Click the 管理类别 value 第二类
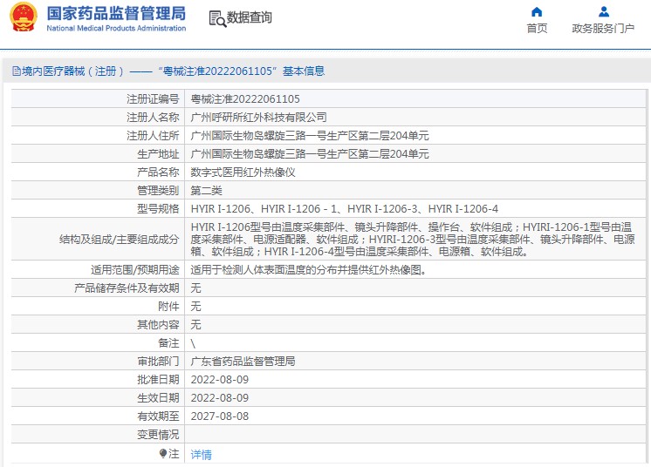The width and height of the screenshot is (651, 467). (206, 191)
